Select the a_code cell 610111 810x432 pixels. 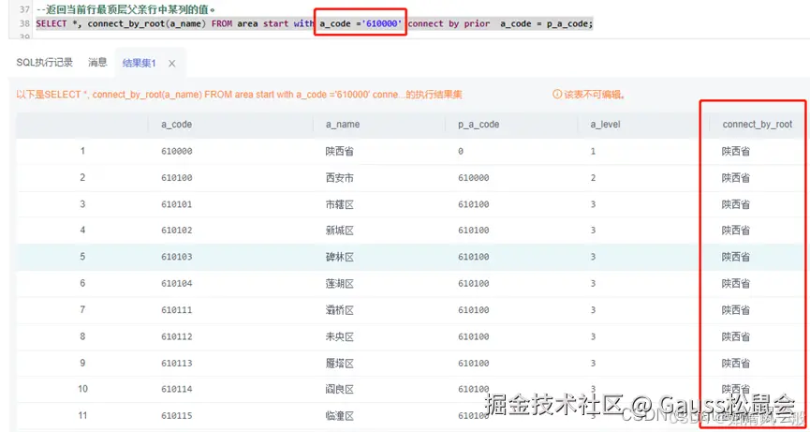click(177, 310)
